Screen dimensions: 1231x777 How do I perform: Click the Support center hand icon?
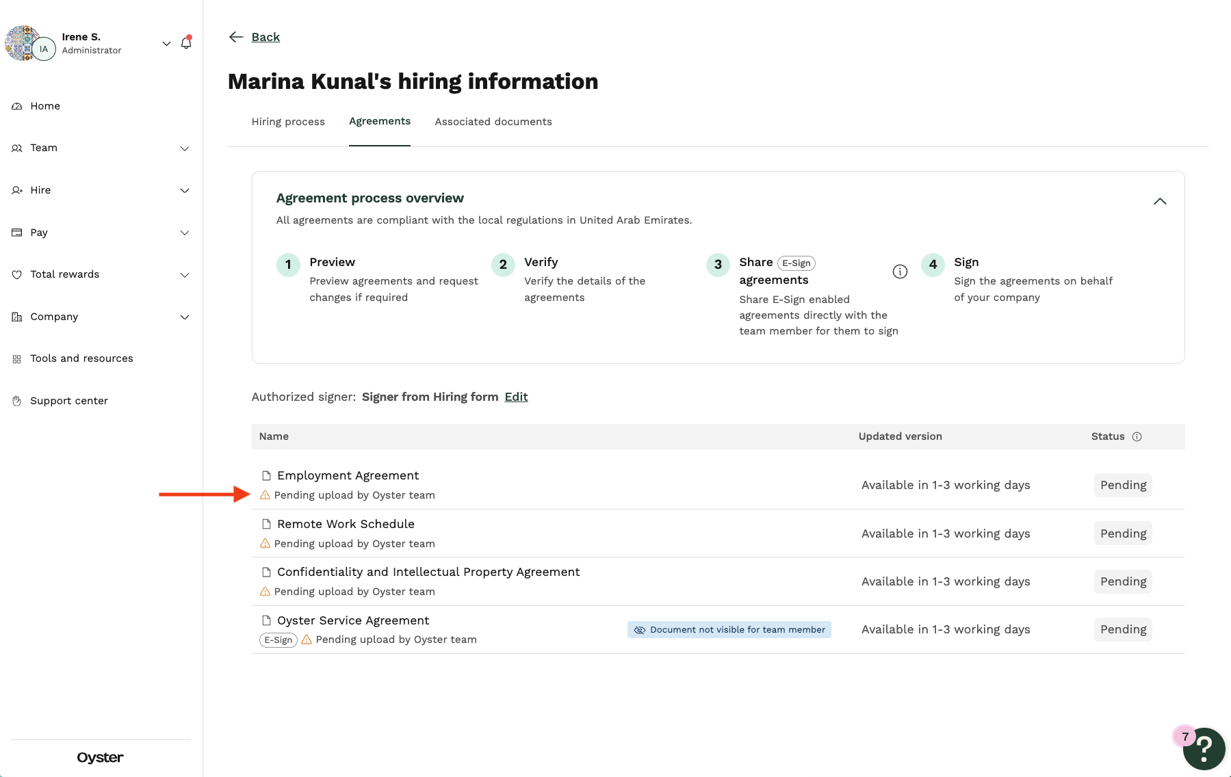point(17,401)
